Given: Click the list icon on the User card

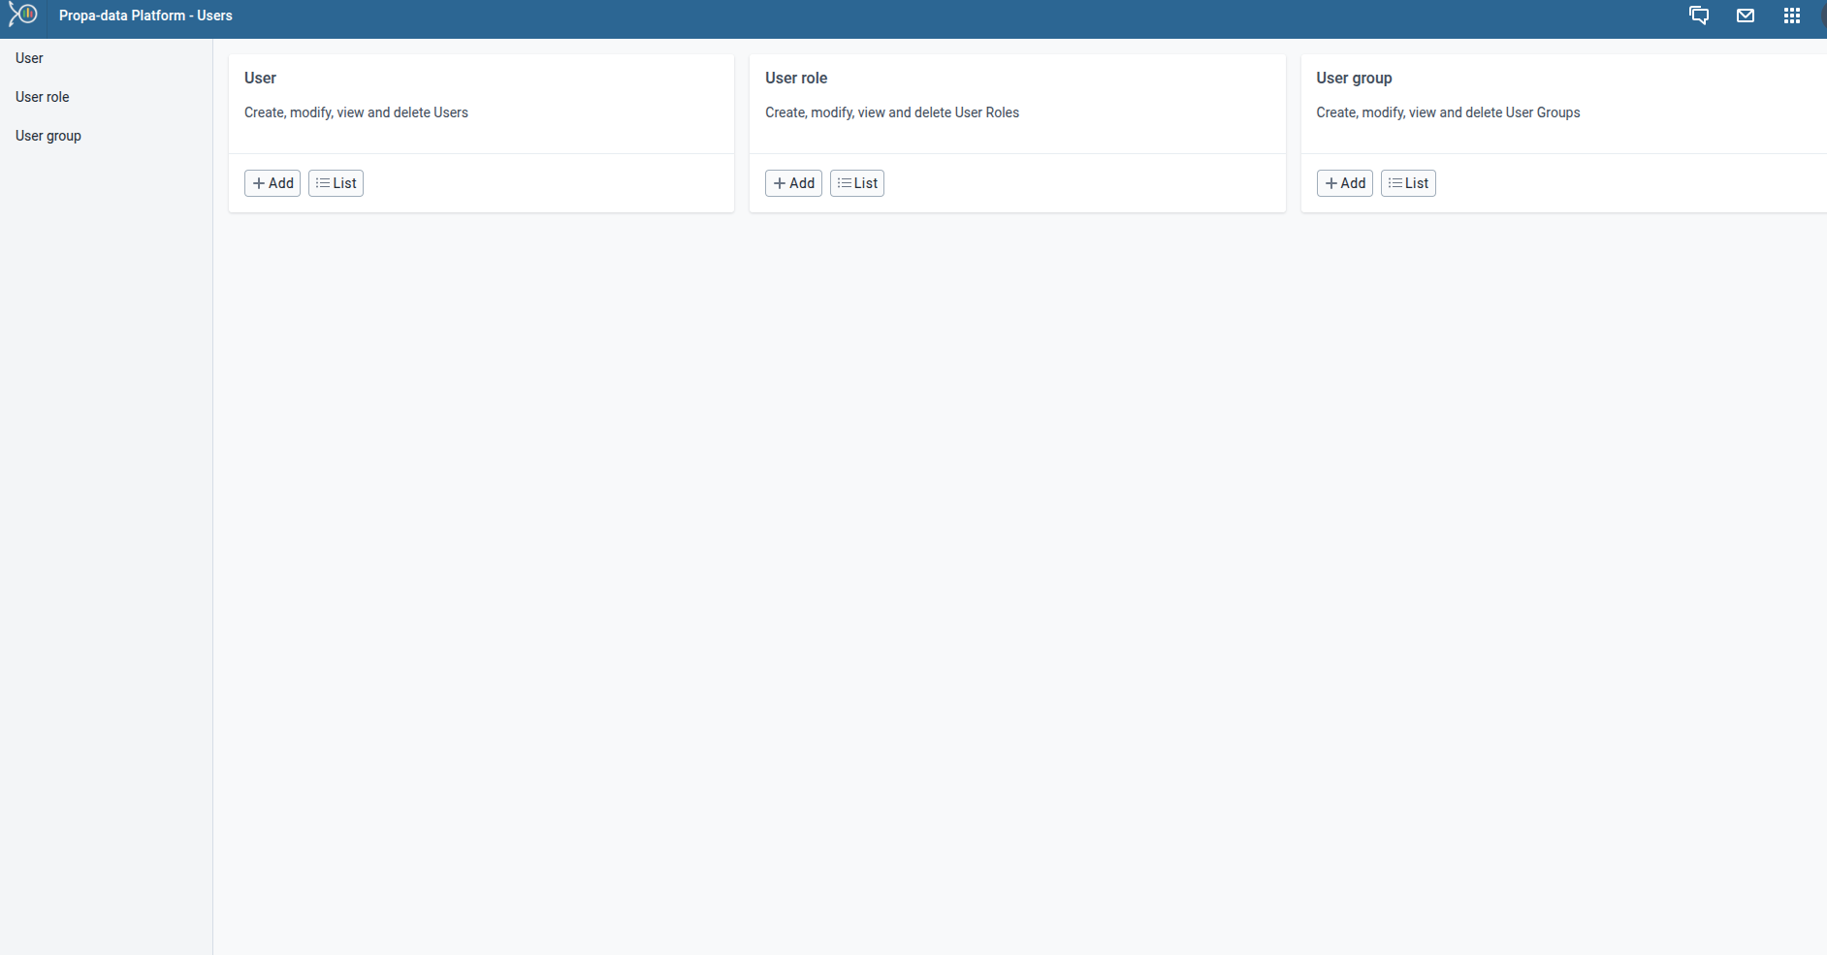Looking at the screenshot, I should click(324, 182).
